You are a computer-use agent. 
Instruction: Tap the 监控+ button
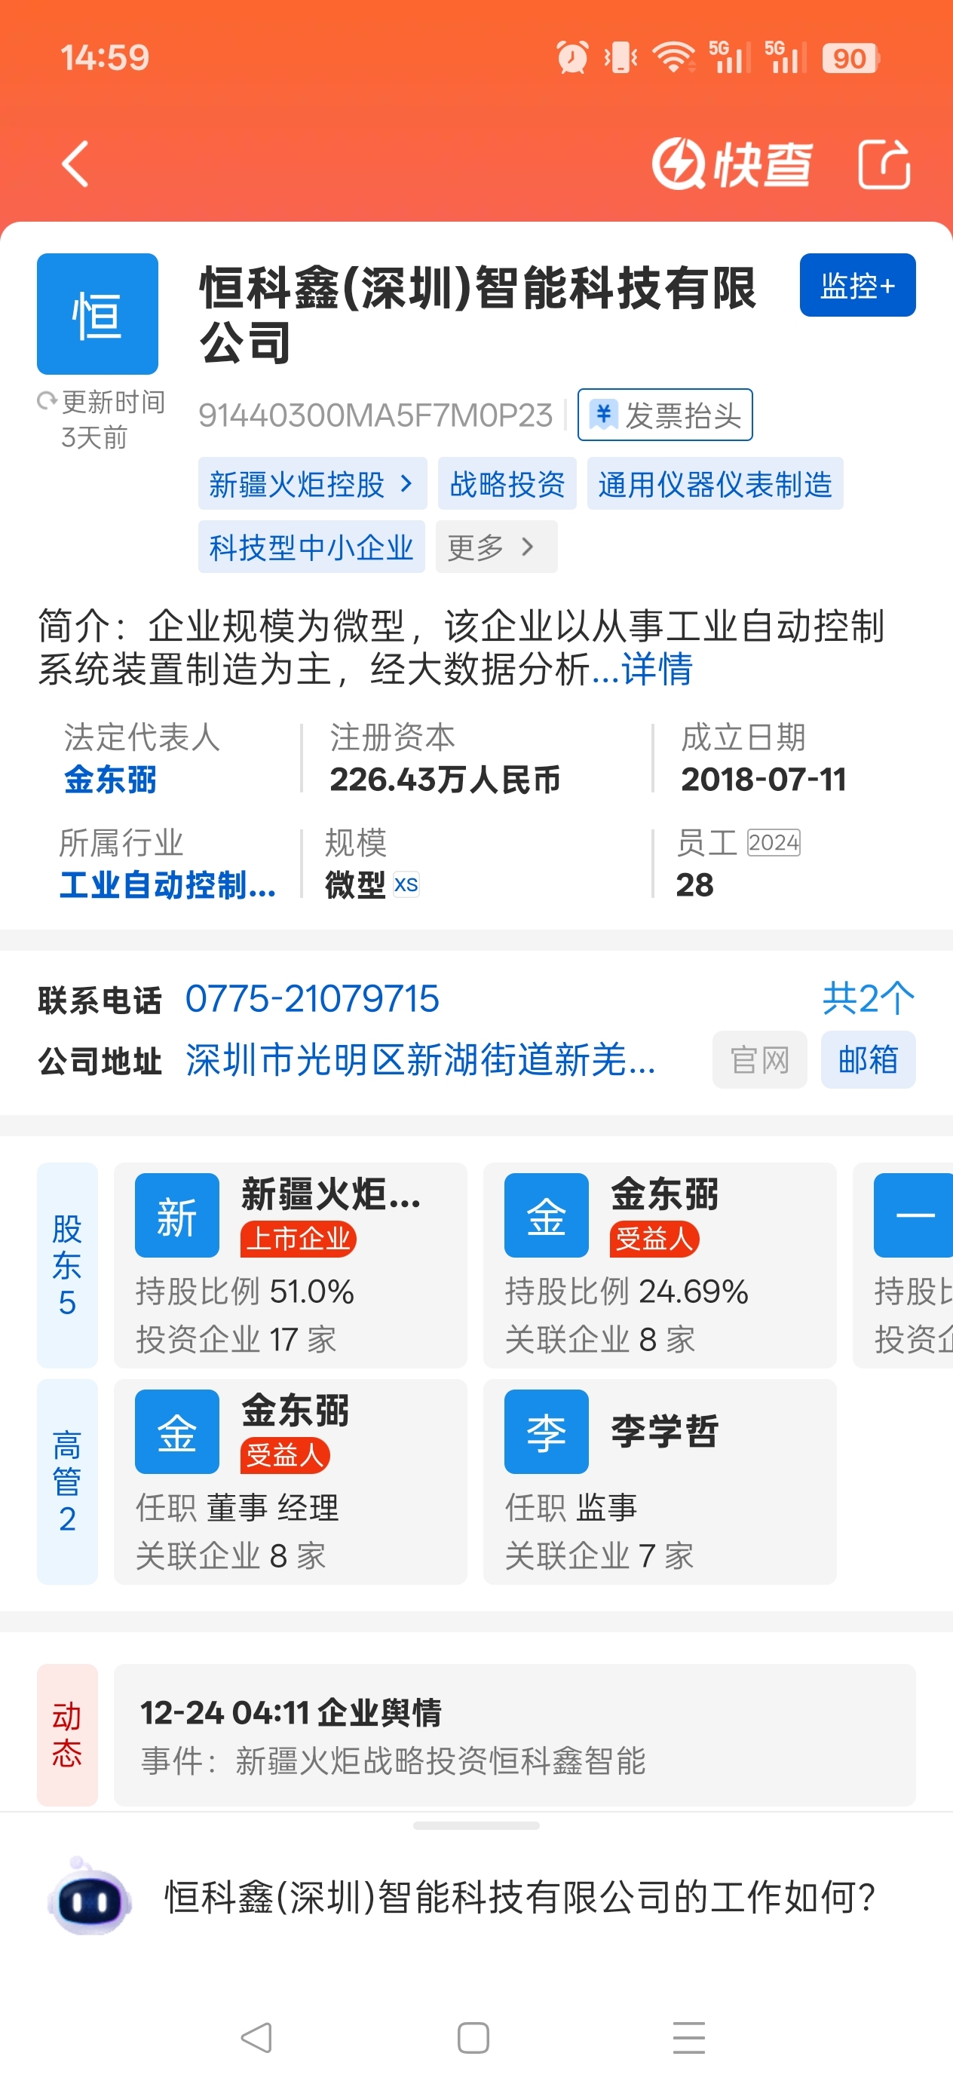[858, 285]
